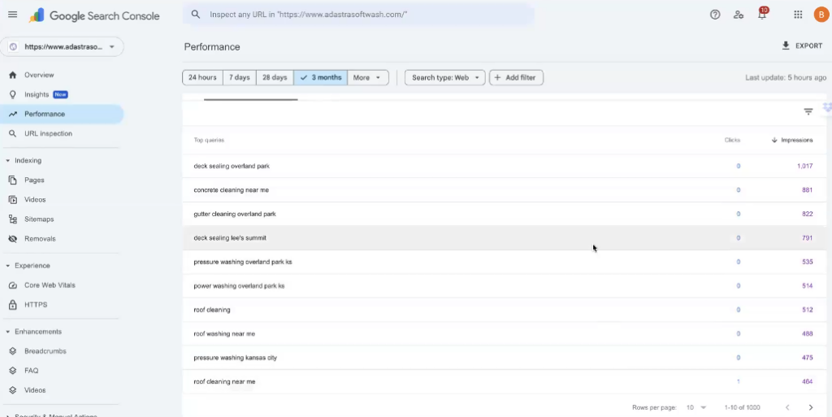This screenshot has width=832, height=417.
Task: Click the FAQ layers icon
Action: [x=13, y=371]
